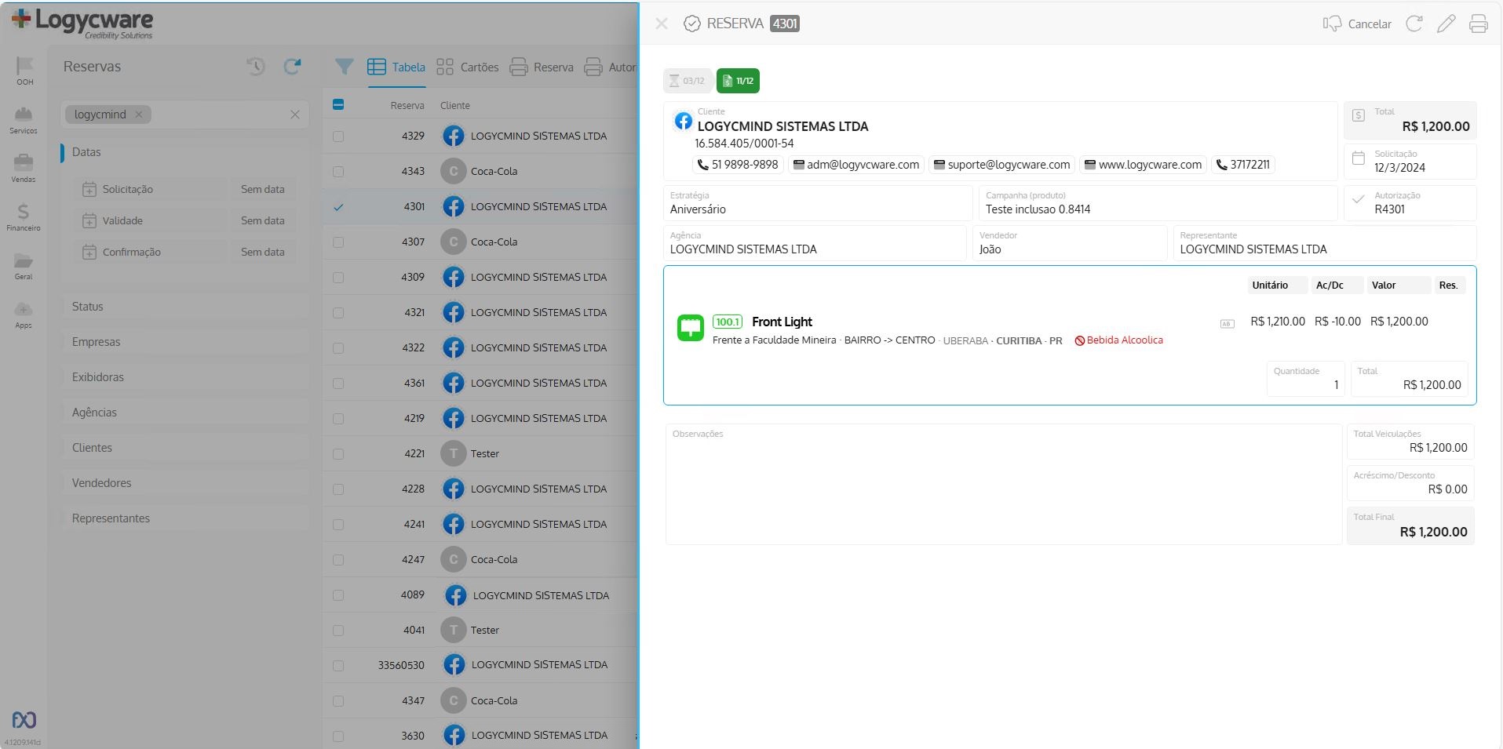
Task: Click the phone number 51 9898-9898
Action: coord(738,165)
